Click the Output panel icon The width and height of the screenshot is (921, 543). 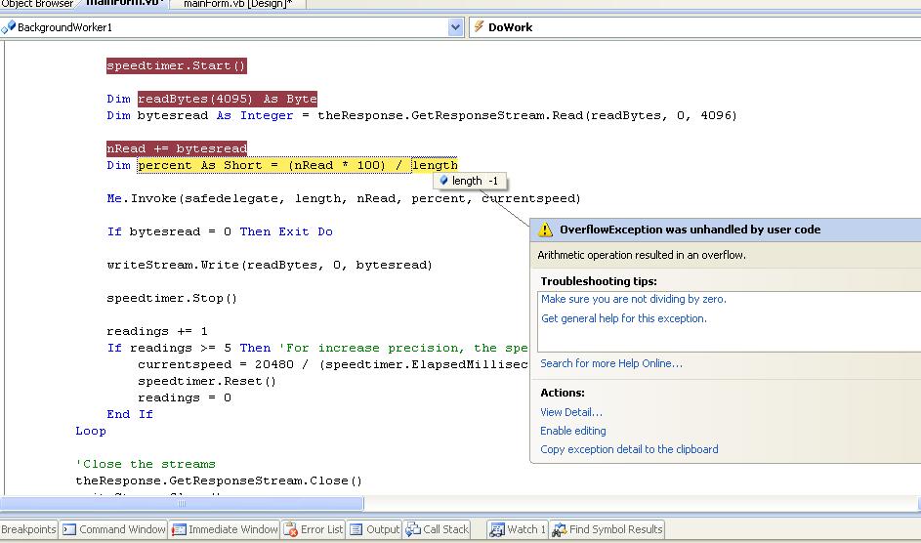(x=356, y=529)
